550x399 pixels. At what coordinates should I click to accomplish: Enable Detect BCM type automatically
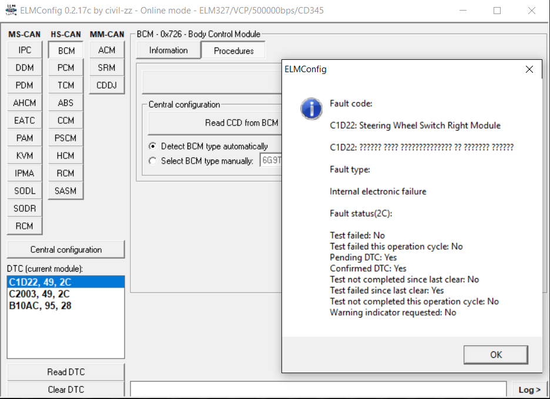point(153,146)
